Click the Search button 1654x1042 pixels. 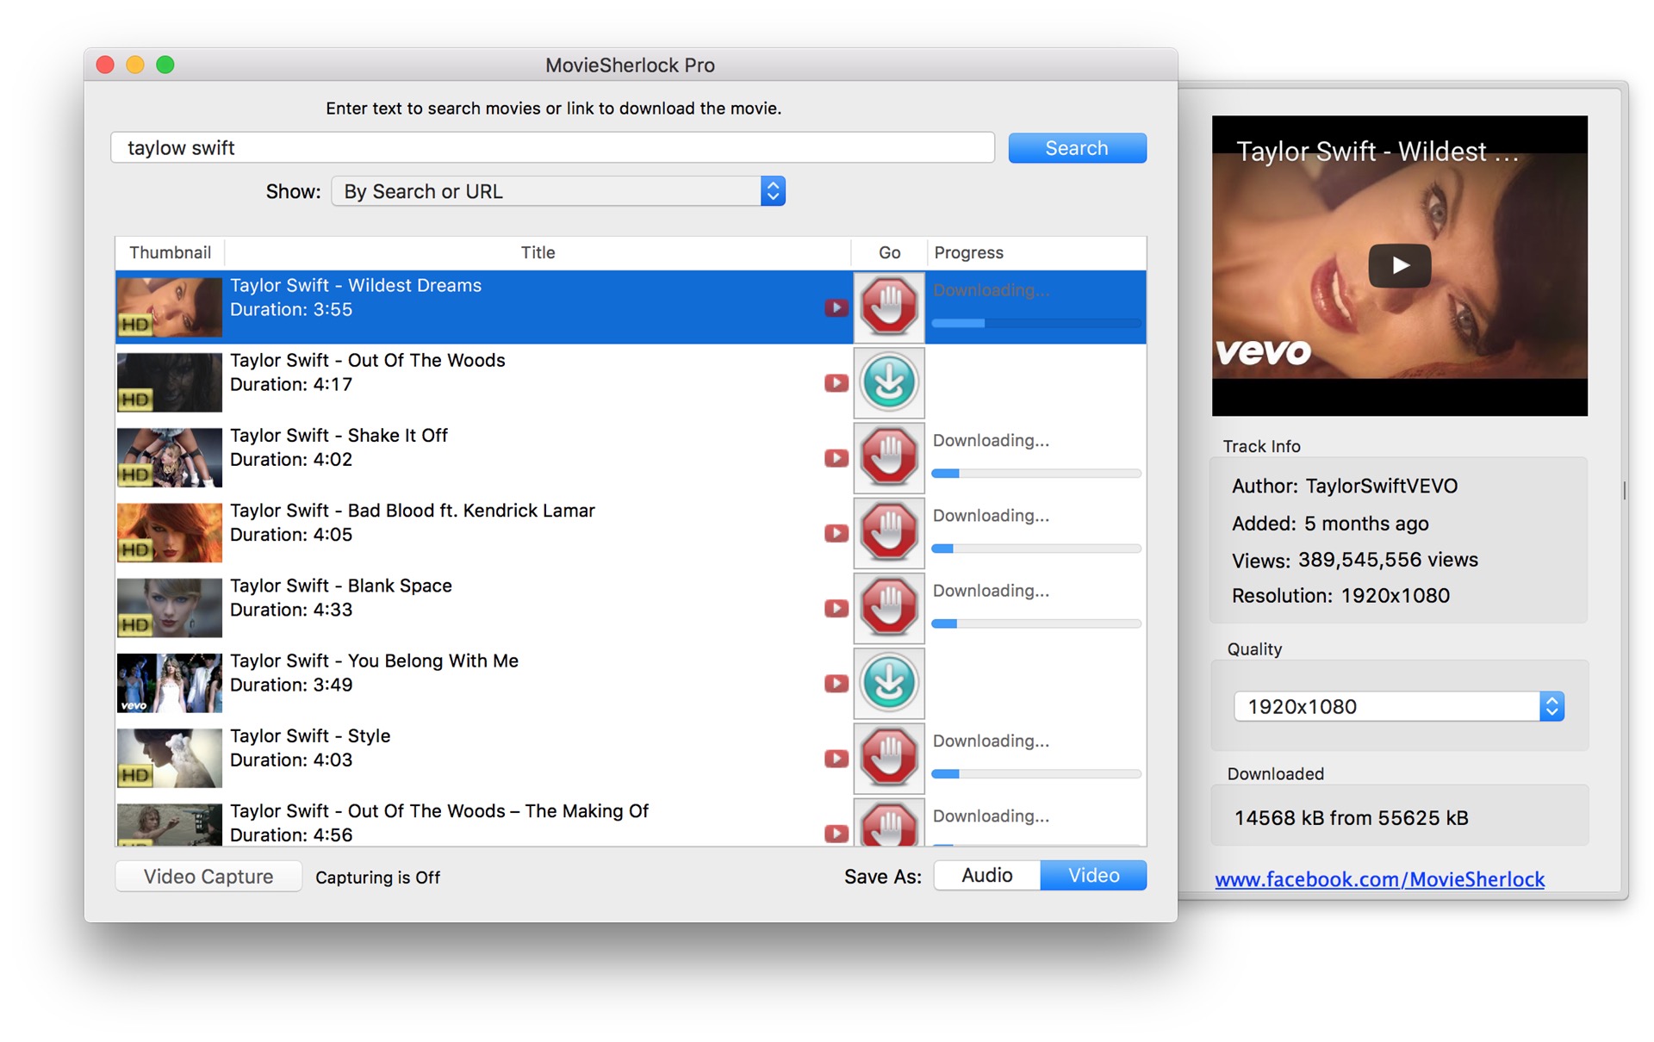click(x=1077, y=148)
